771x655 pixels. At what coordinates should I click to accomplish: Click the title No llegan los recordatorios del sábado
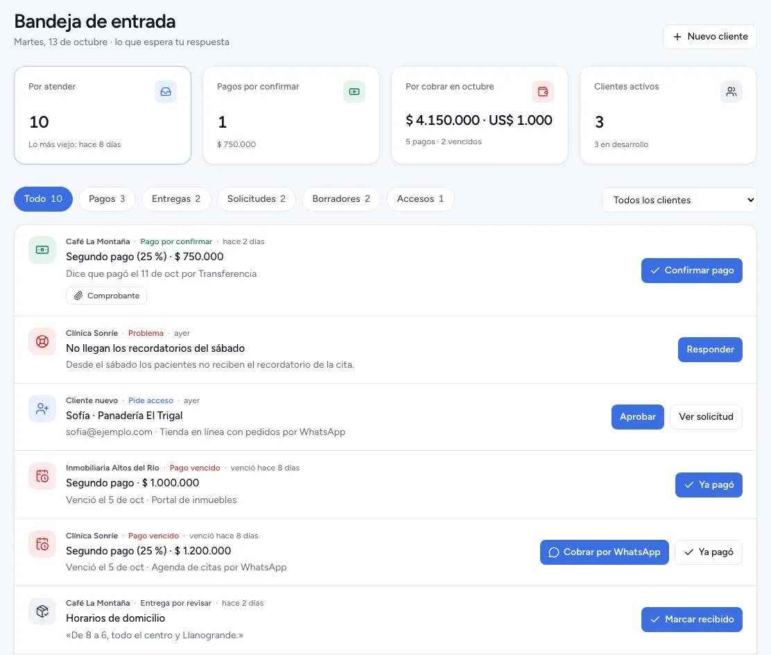(x=155, y=348)
